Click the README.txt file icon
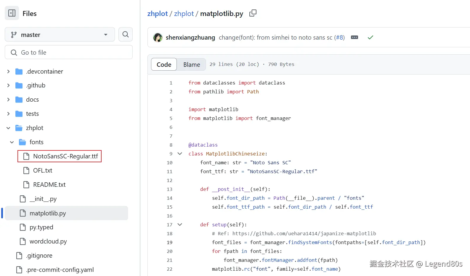This screenshot has height=276, width=470. tap(26, 185)
